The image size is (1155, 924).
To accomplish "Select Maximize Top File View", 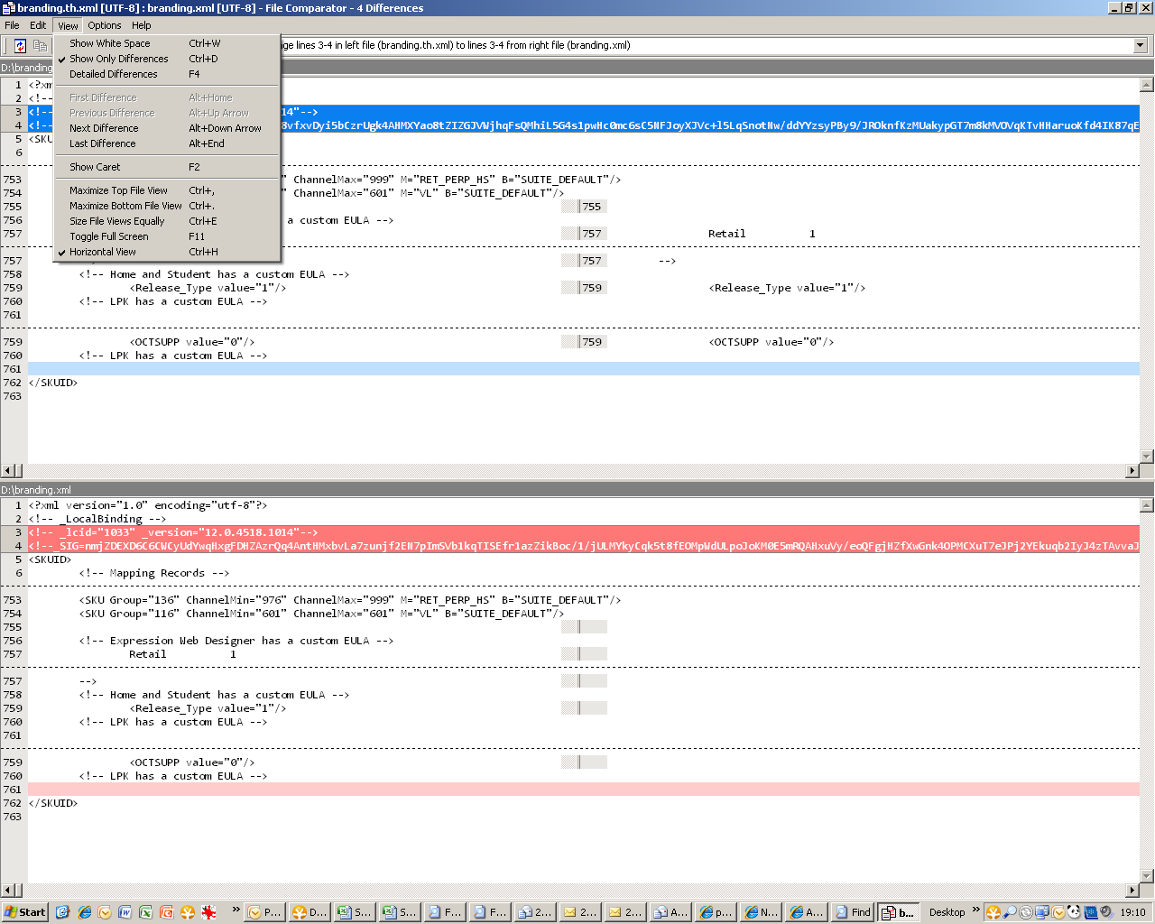I will pos(167,190).
